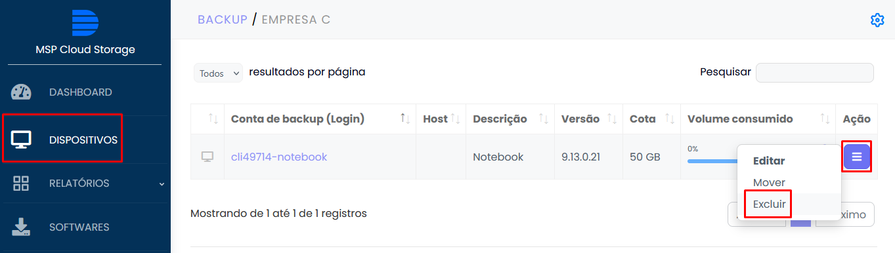Click the computer icon beside cli49714-notebook
895x253 pixels.
pos(207,157)
